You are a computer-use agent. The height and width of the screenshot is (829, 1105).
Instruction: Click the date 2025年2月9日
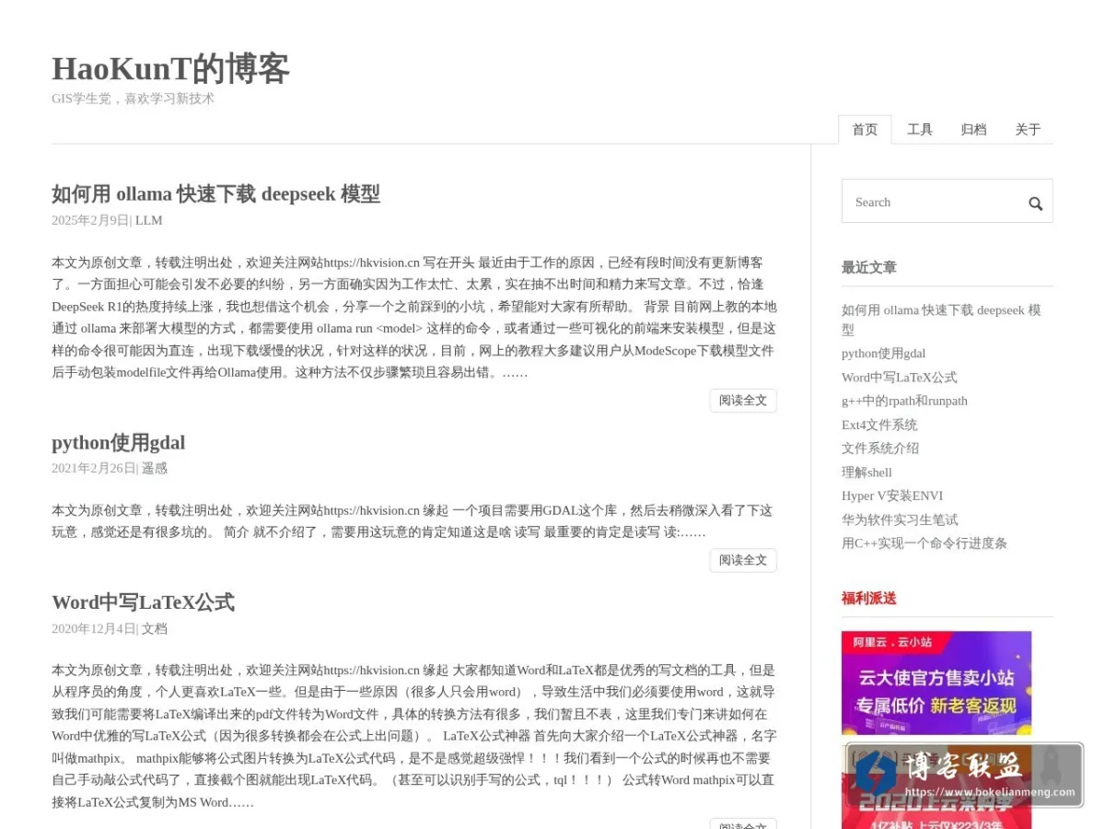(90, 220)
